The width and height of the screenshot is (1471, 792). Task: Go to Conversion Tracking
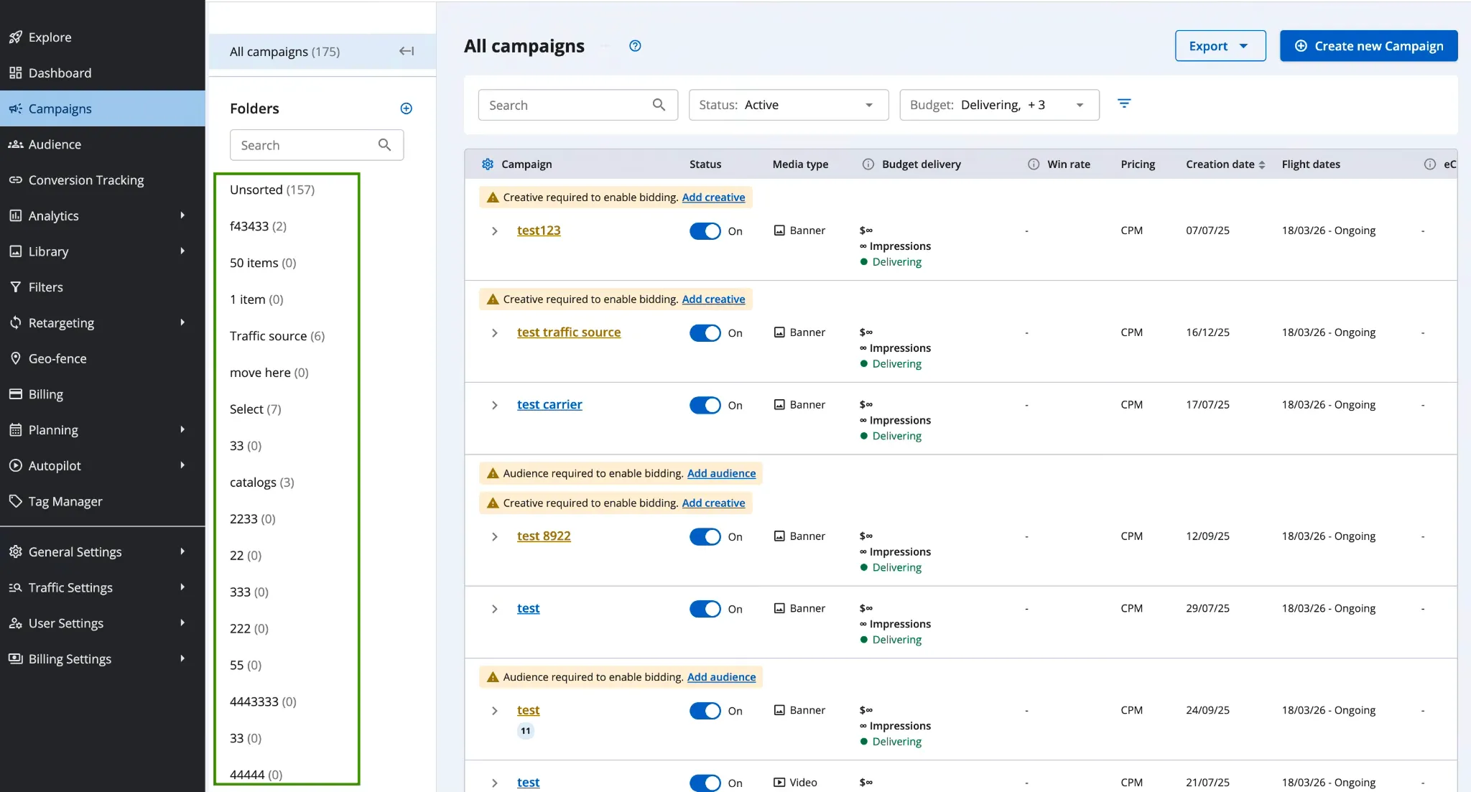[x=102, y=180]
